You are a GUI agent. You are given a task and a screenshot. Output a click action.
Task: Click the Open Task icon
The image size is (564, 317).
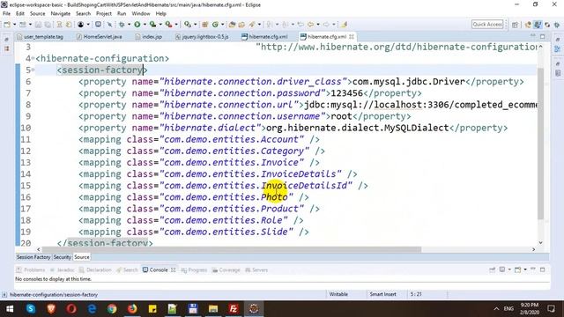point(241,25)
